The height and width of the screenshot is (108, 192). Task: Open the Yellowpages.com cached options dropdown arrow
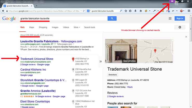(x=73, y=44)
